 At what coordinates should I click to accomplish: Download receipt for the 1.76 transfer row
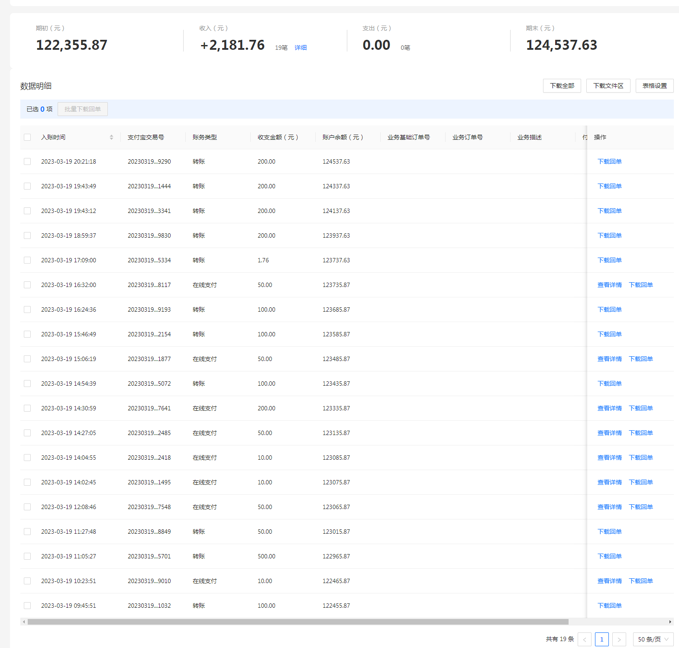[610, 260]
